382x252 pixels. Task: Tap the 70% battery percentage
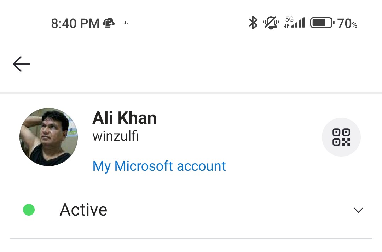347,24
